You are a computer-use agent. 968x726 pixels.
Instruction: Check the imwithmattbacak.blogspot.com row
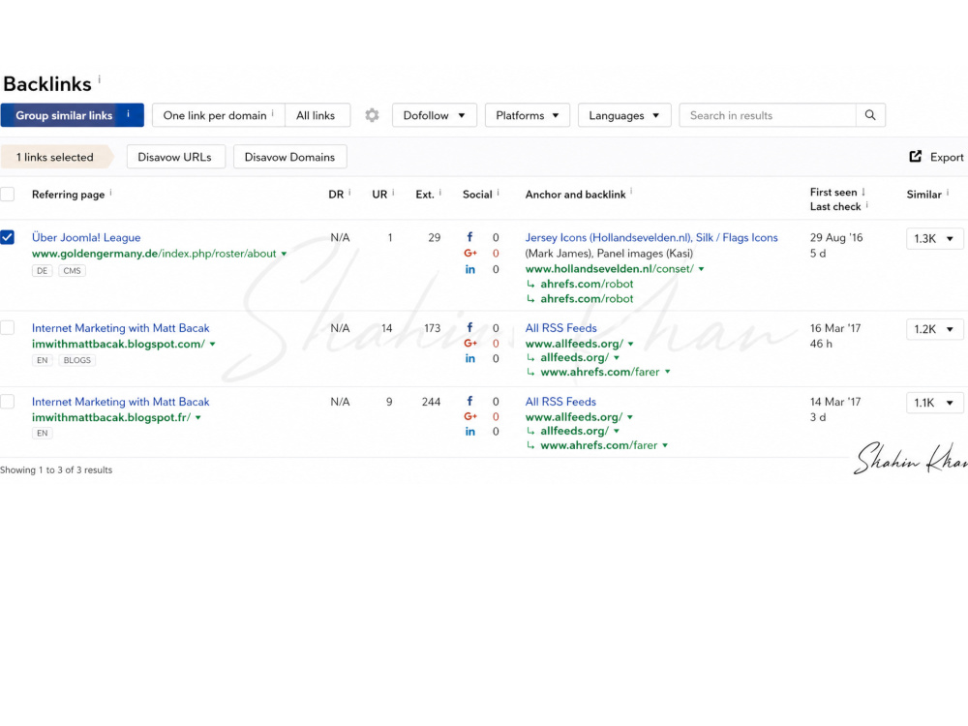tap(8, 327)
